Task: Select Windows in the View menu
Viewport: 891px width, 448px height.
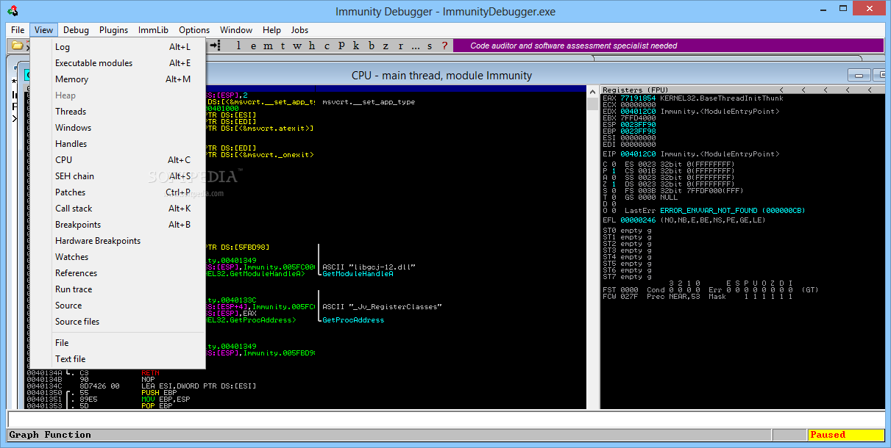Action: 118,128
